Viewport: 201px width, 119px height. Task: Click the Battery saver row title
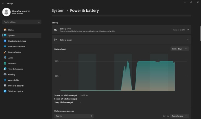(x=65, y=29)
